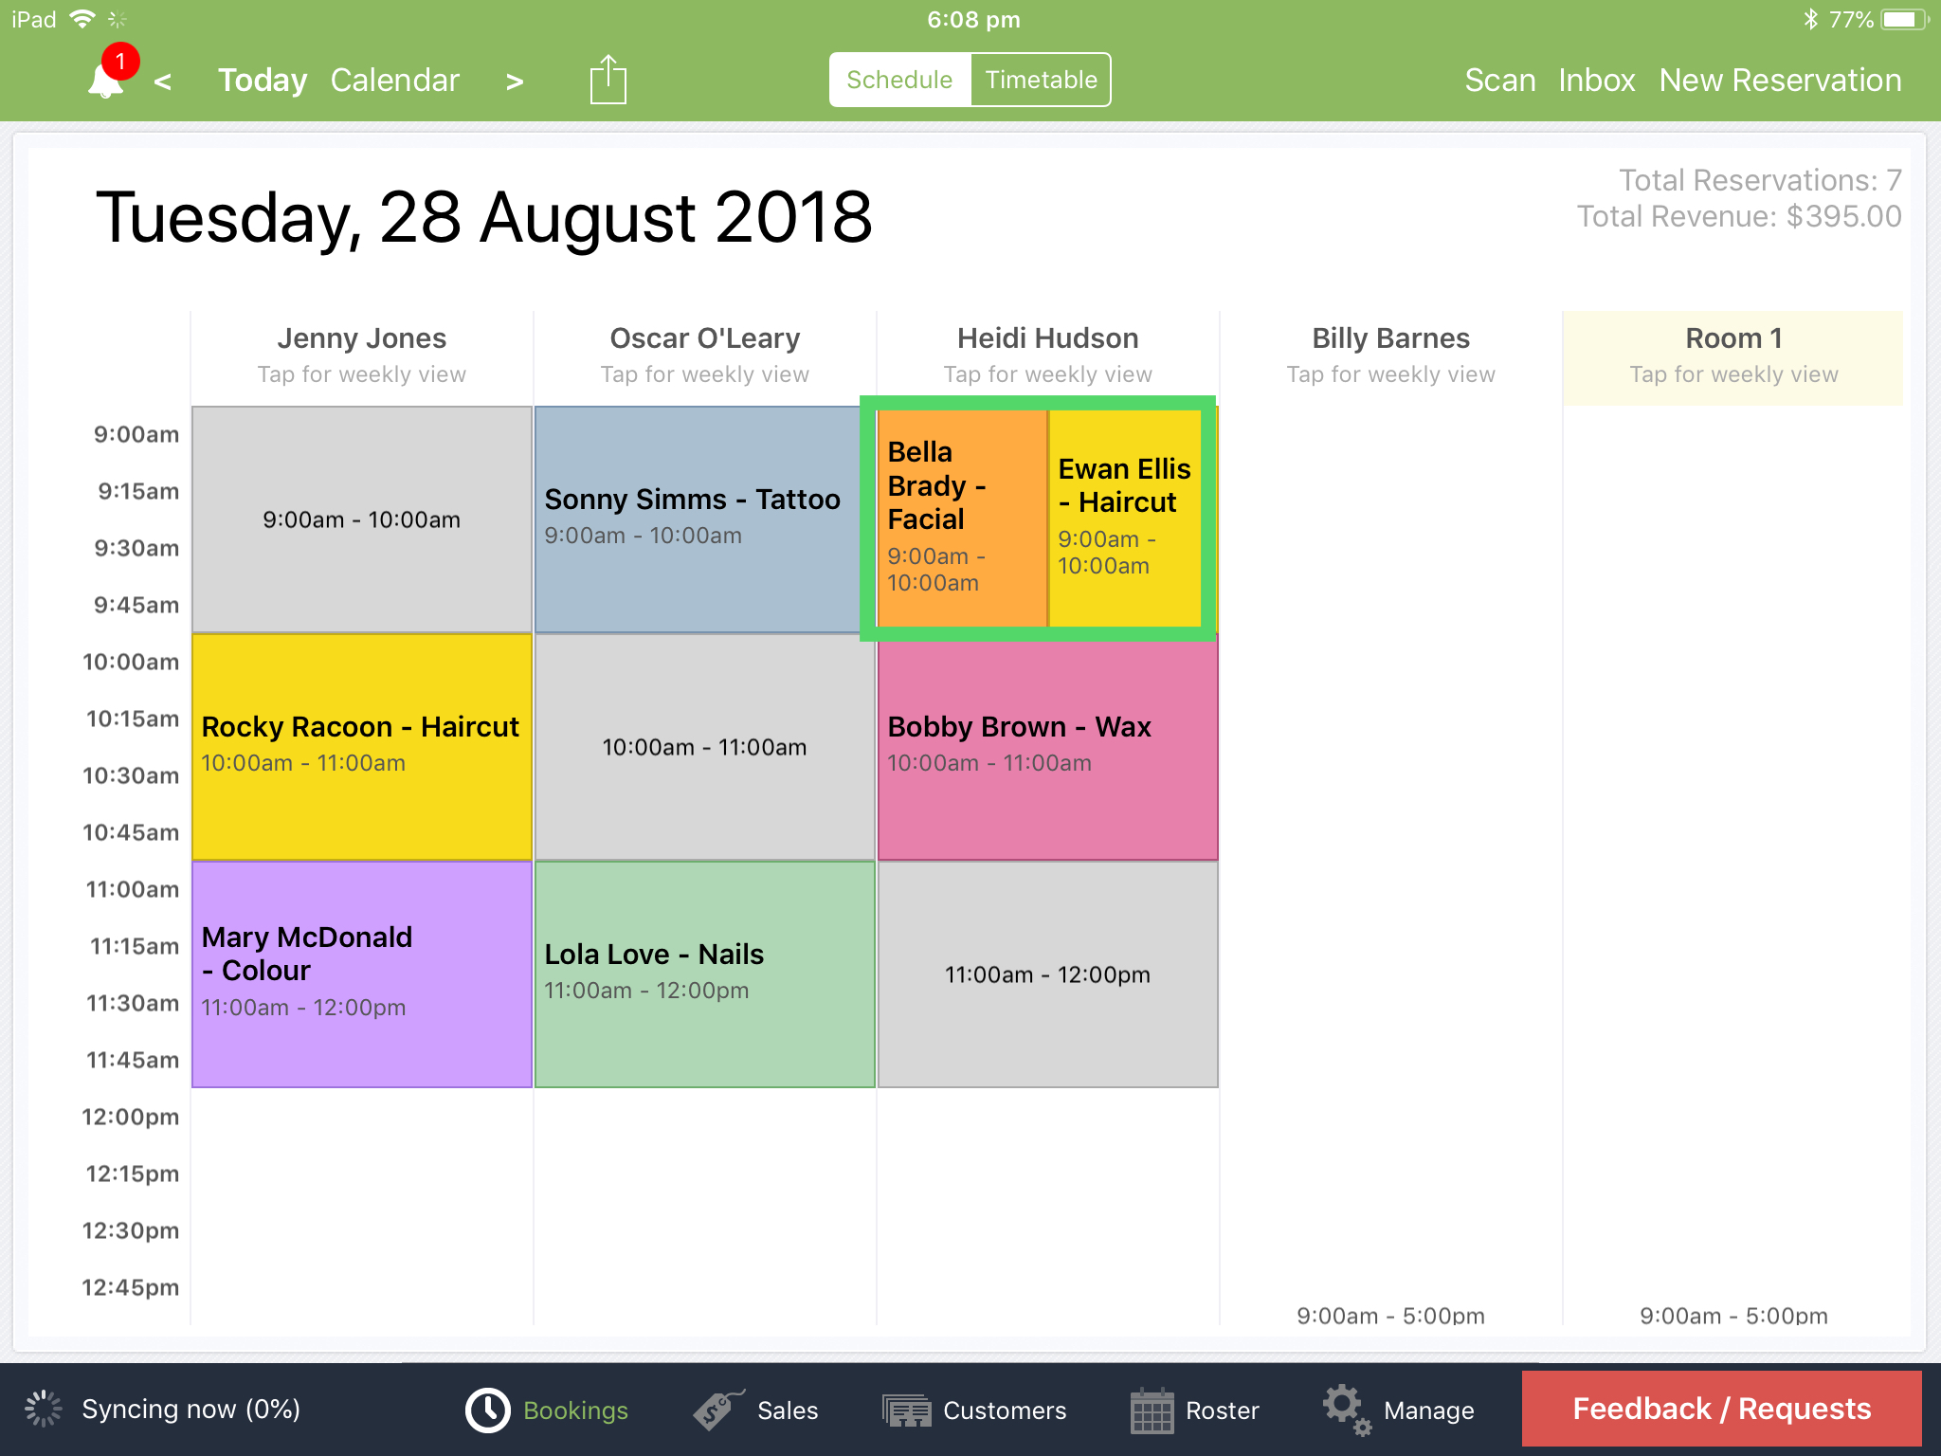
Task: Advance to next day with right chevron
Action: pos(515,82)
